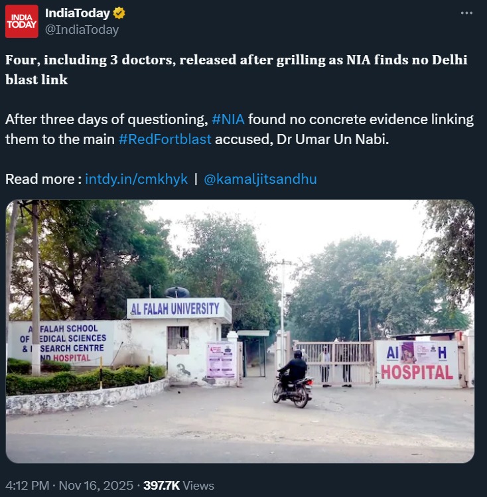Click the 'Read more' text

pyautogui.click(x=43, y=179)
